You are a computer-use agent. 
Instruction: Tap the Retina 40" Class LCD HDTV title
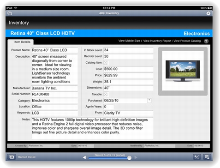click(x=42, y=33)
